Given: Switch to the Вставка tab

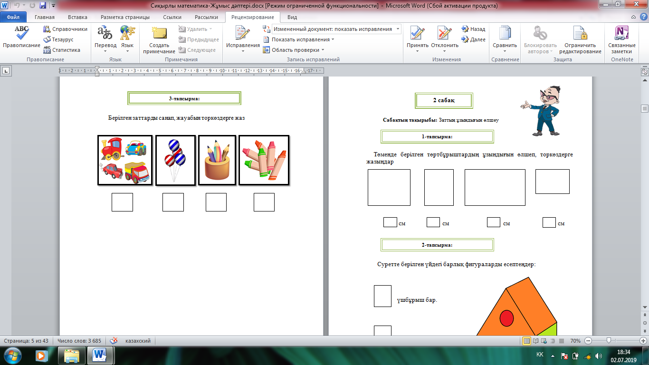Looking at the screenshot, I should 77,17.
